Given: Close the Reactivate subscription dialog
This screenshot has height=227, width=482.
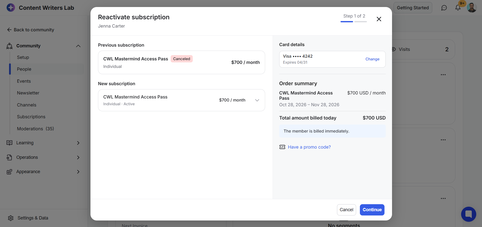Looking at the screenshot, I should [x=379, y=19].
